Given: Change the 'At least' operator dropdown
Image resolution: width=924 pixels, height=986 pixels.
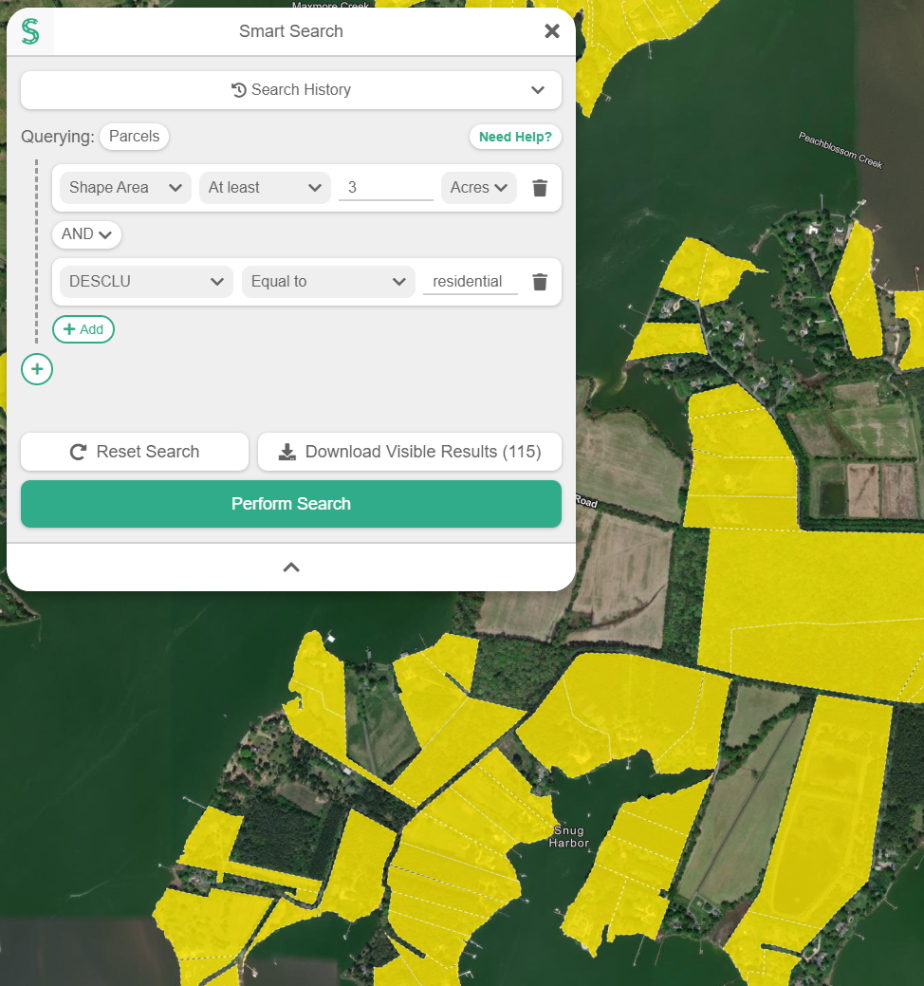Looking at the screenshot, I should point(265,188).
